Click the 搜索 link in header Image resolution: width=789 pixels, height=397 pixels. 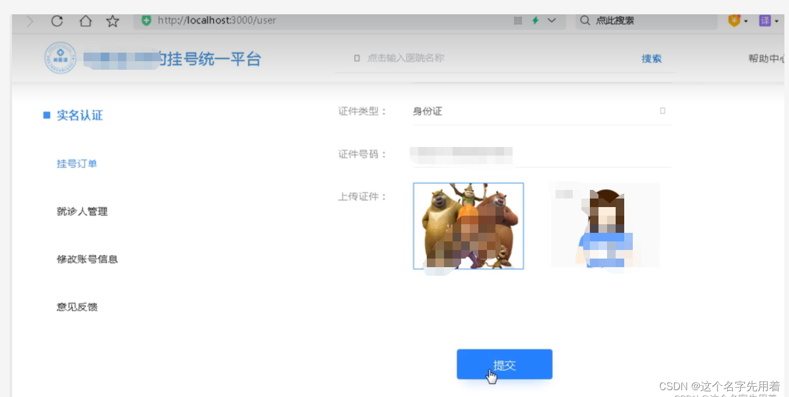pos(651,58)
